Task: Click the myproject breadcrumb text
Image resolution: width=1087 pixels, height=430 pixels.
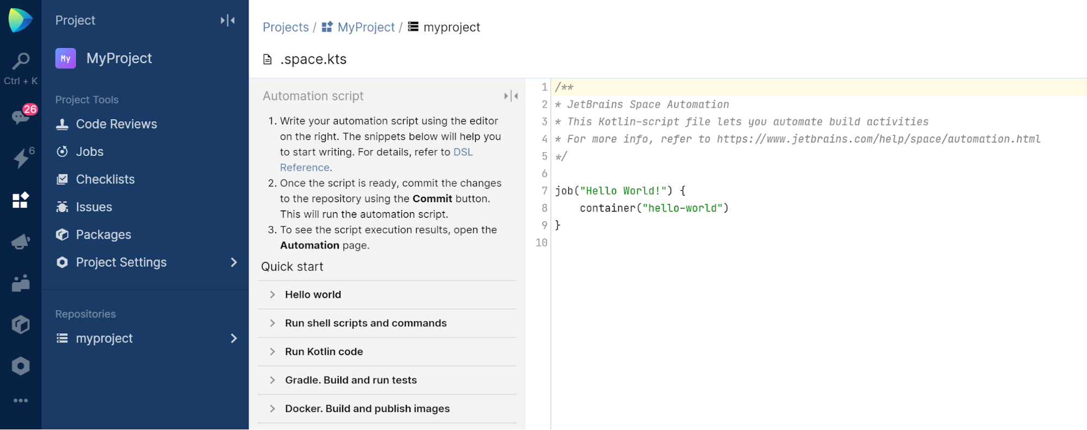Action: click(x=452, y=27)
